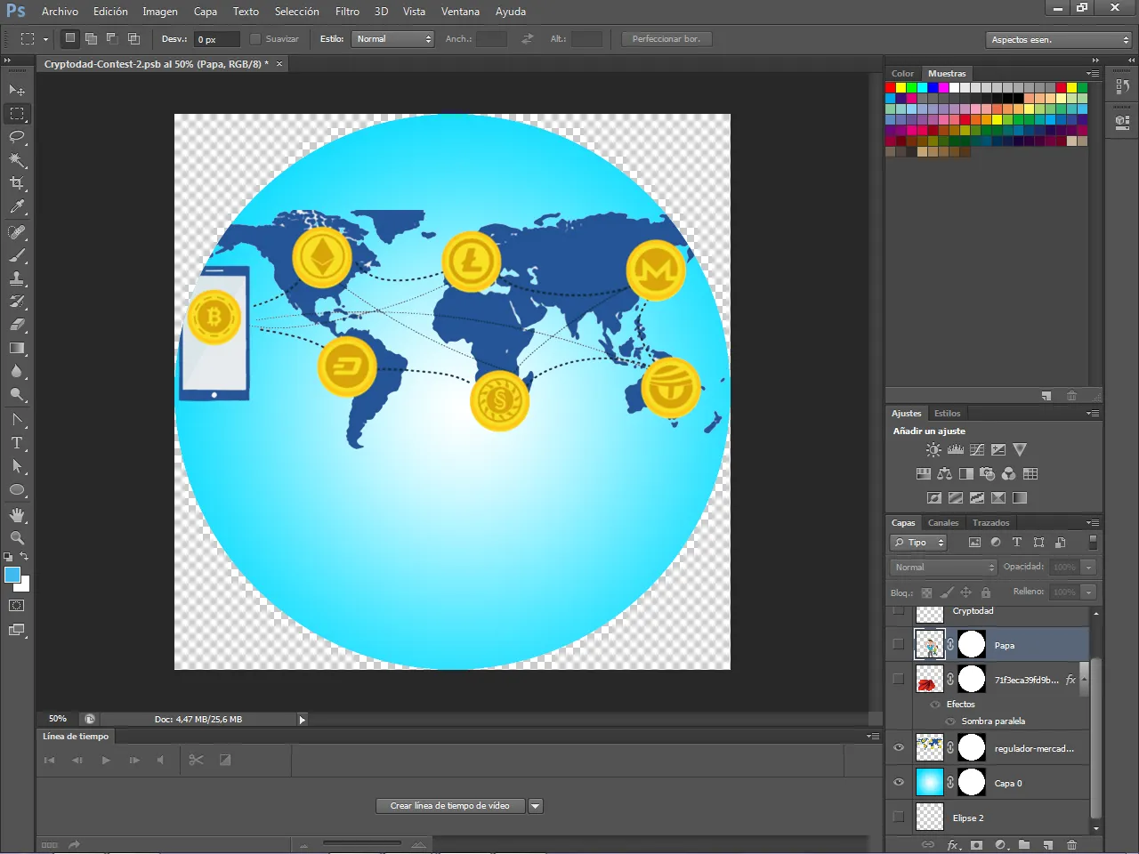Show the Cryptodad layer
The width and height of the screenshot is (1139, 854).
(899, 611)
